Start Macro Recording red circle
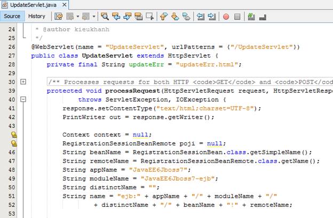The image size is (333, 218). tap(226, 17)
